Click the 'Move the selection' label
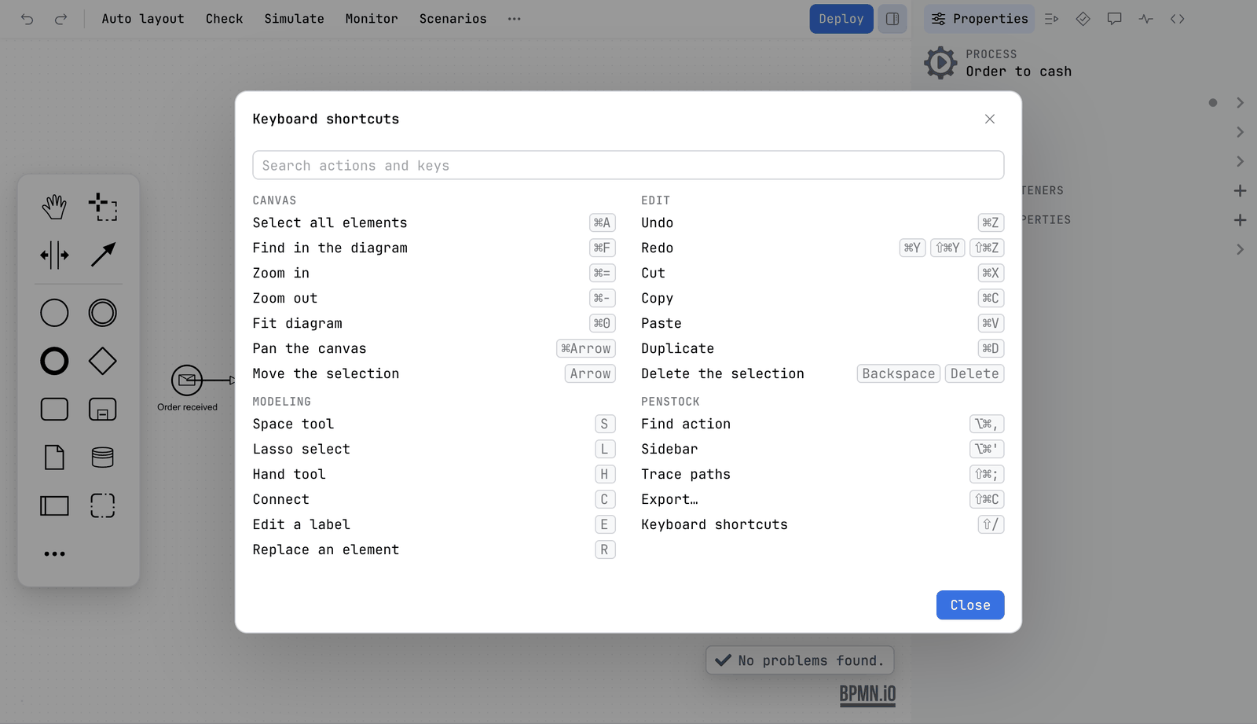1257x724 pixels. [326, 373]
